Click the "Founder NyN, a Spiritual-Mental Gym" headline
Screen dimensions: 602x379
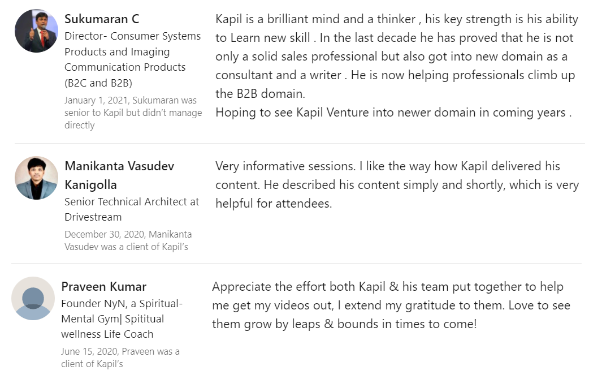(x=122, y=304)
